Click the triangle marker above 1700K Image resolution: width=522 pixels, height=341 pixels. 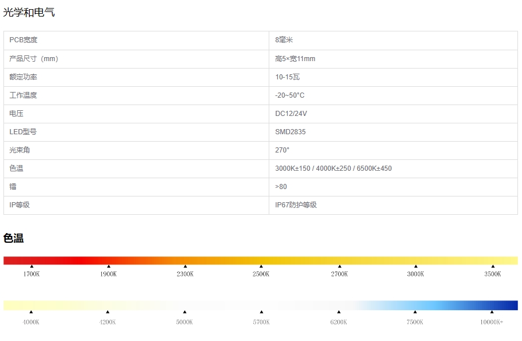pyautogui.click(x=31, y=266)
